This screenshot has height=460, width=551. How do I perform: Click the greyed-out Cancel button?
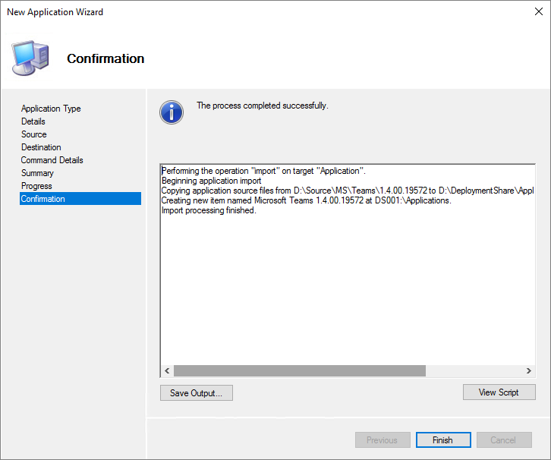(503, 440)
